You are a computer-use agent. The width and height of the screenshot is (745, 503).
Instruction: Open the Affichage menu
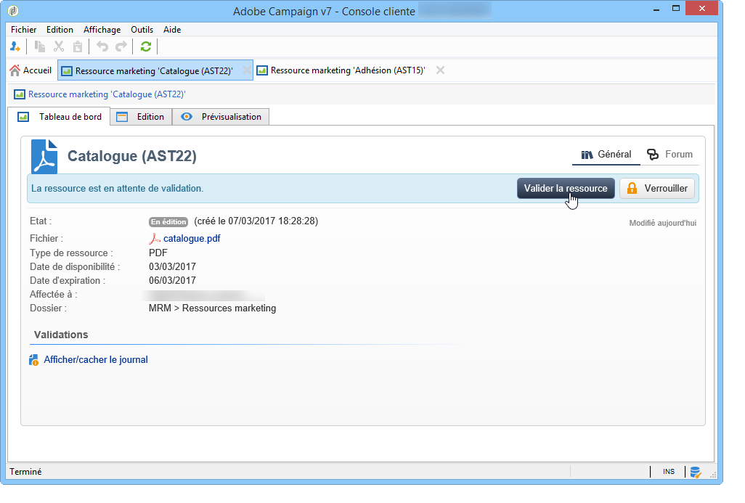point(102,30)
